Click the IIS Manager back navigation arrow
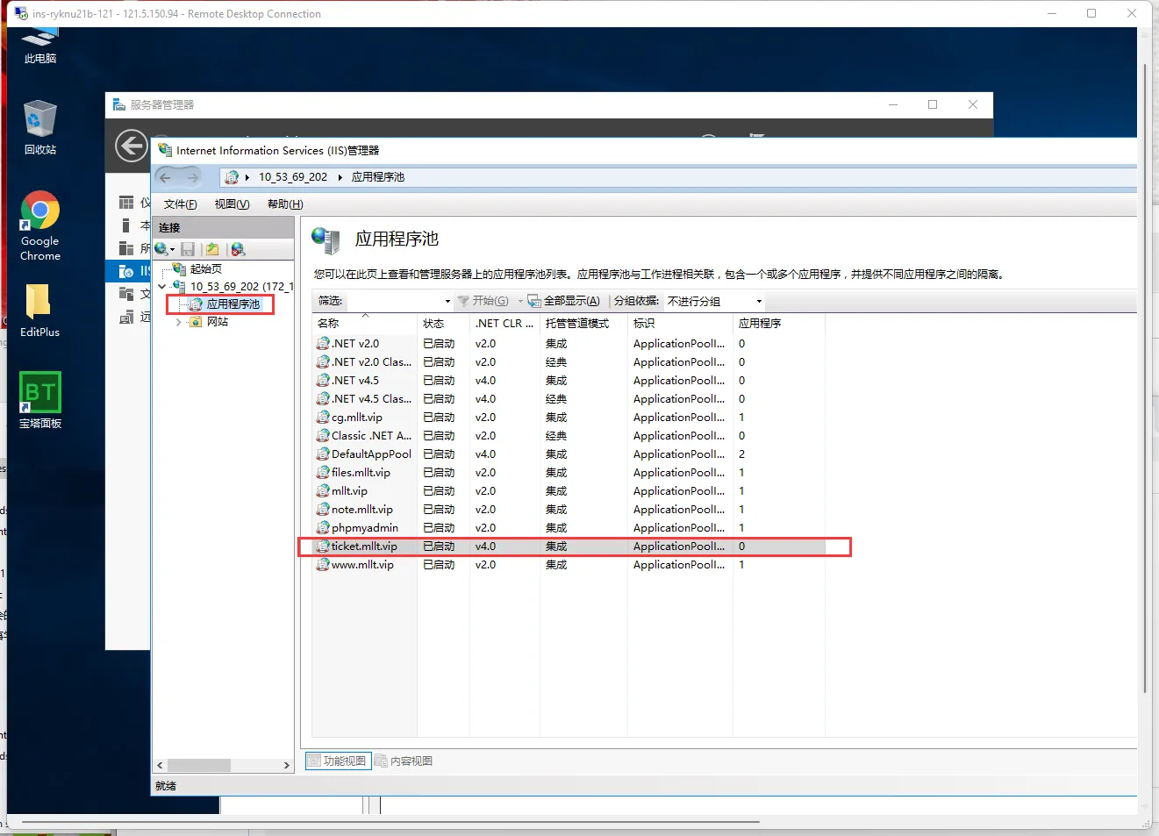This screenshot has width=1159, height=836. pos(166,177)
